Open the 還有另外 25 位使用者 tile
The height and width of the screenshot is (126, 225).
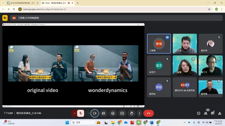pyautogui.click(x=185, y=87)
